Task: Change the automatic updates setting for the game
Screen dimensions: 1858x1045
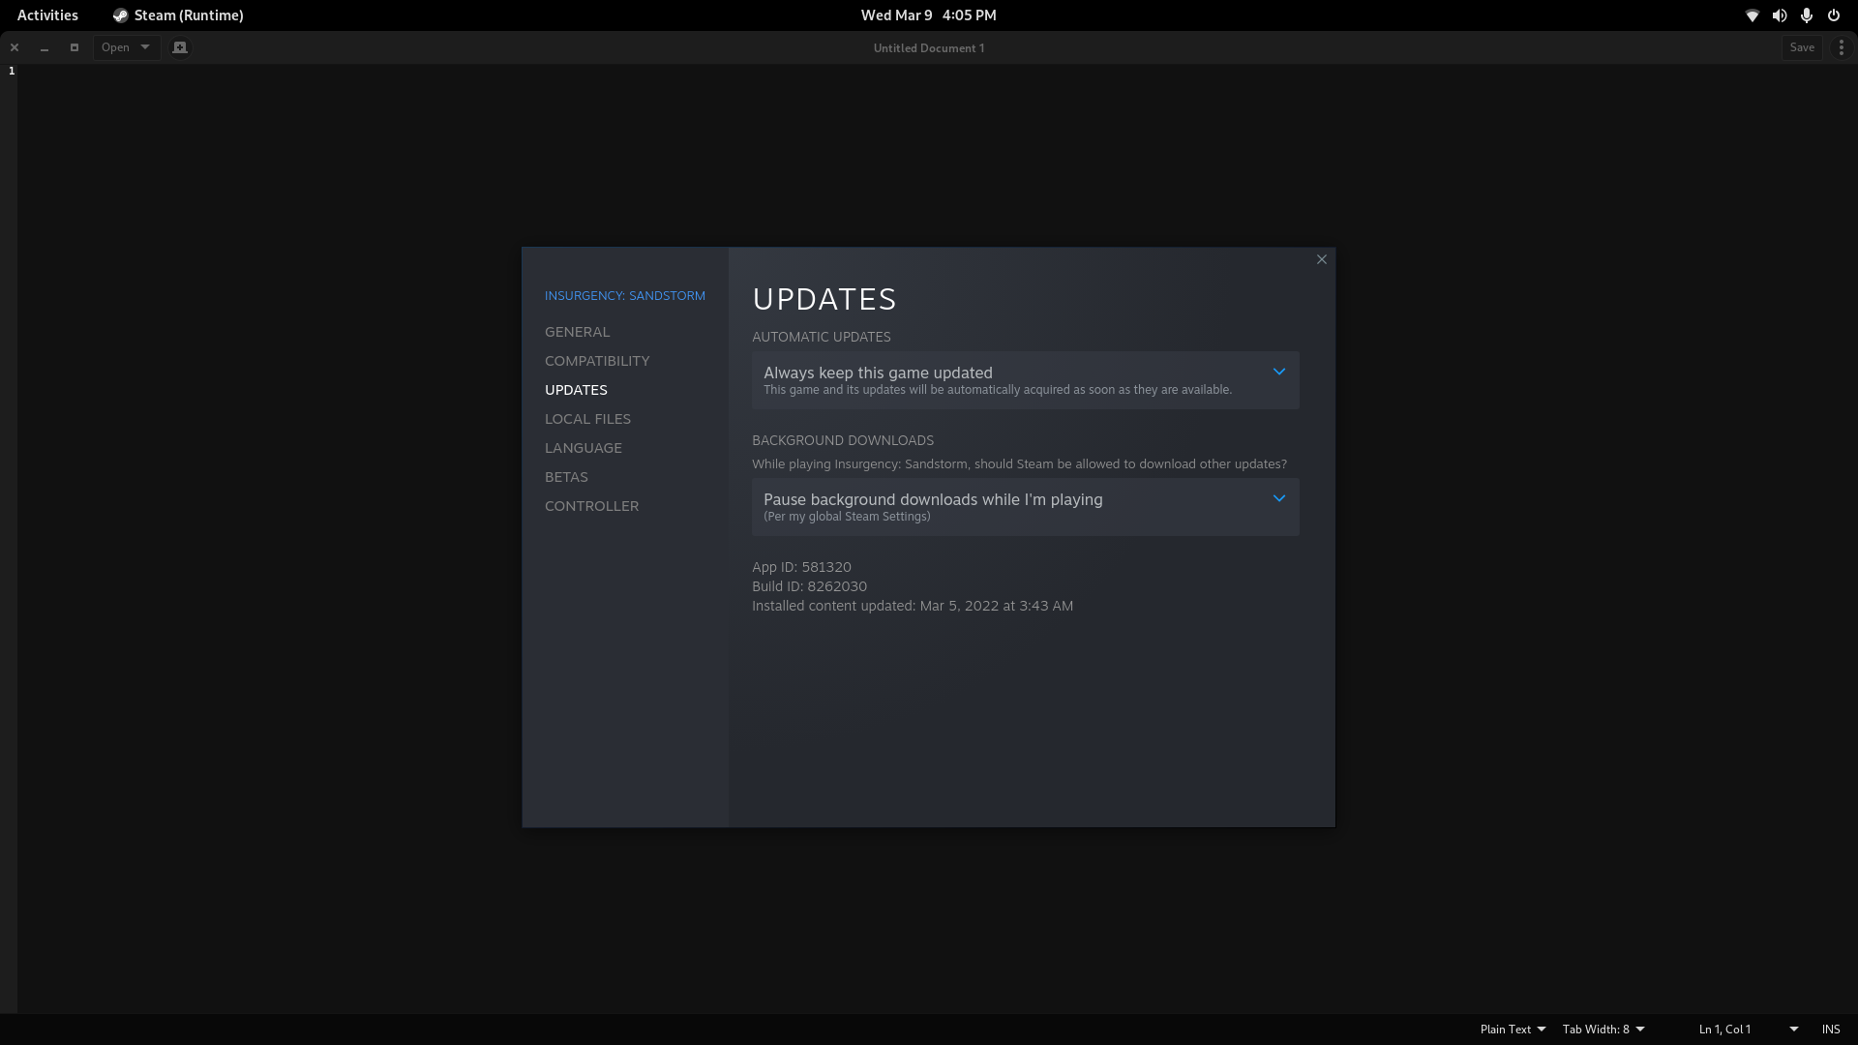Action: [1025, 379]
